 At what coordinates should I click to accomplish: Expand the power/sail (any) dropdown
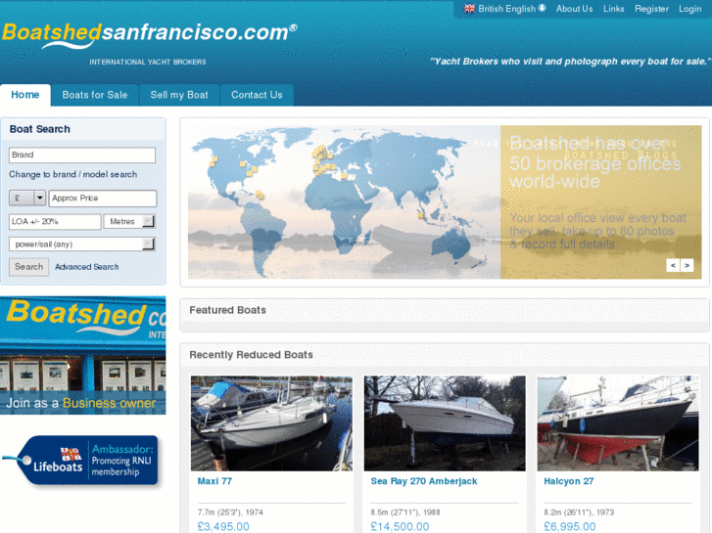[82, 244]
